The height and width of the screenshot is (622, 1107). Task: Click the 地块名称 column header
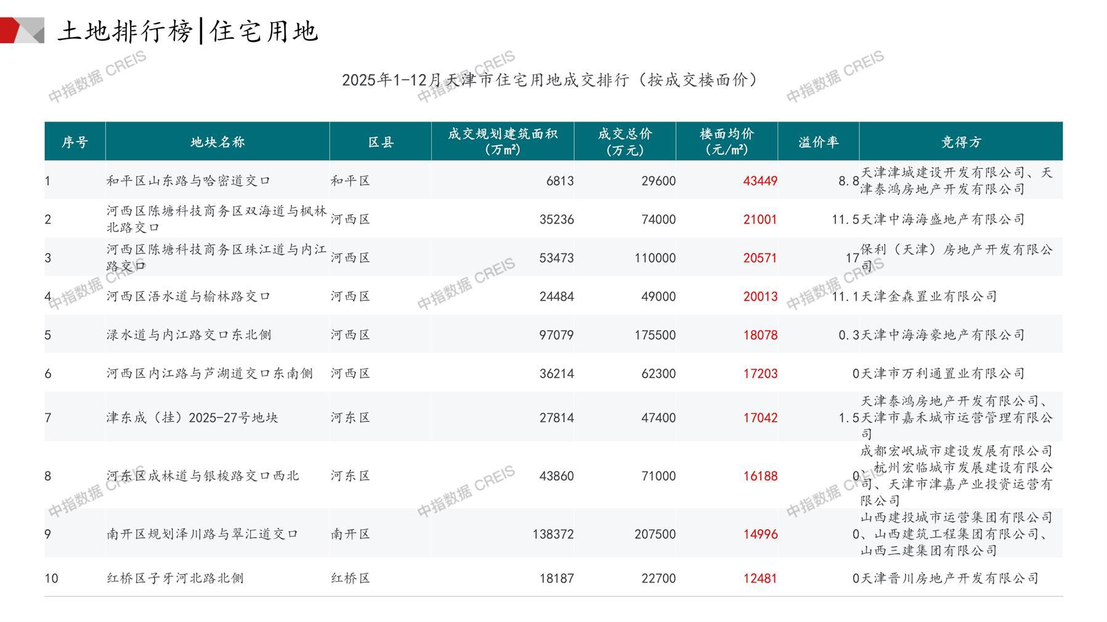[217, 142]
